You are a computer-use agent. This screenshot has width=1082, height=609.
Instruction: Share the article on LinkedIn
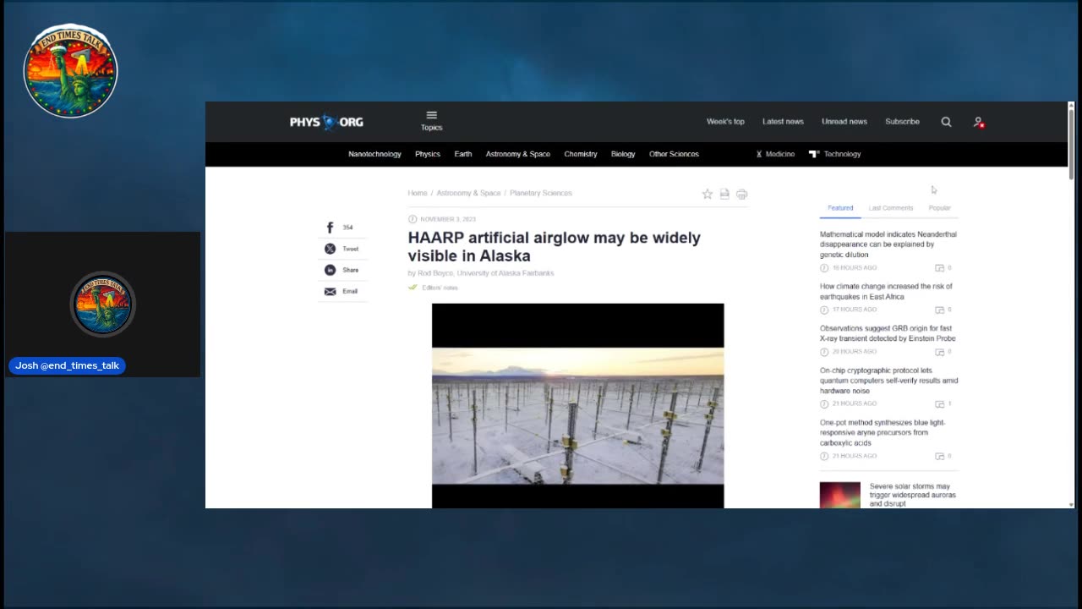[x=330, y=270]
